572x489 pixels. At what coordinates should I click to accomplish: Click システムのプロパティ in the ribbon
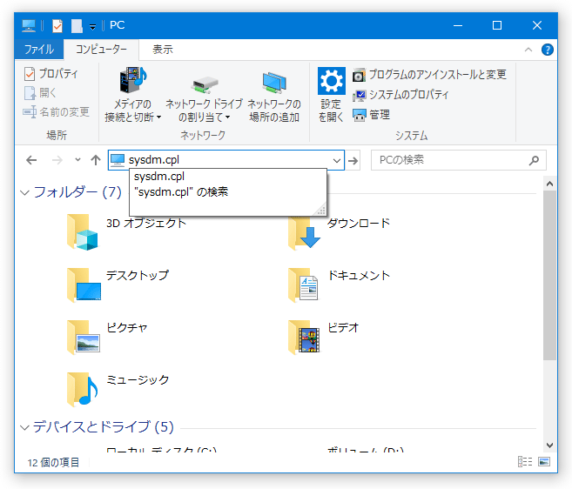coord(400,95)
